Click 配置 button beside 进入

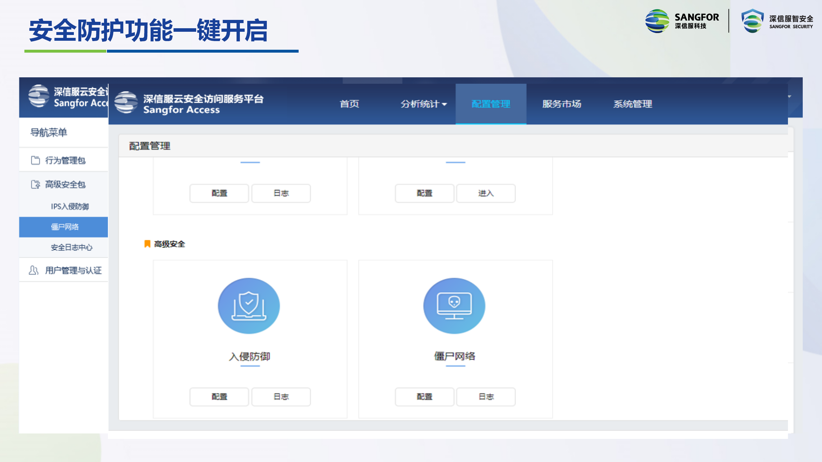tap(424, 193)
